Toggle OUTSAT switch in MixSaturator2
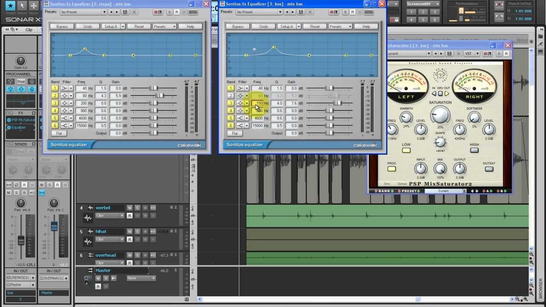Viewport: 546px width, 307px height. [489, 169]
